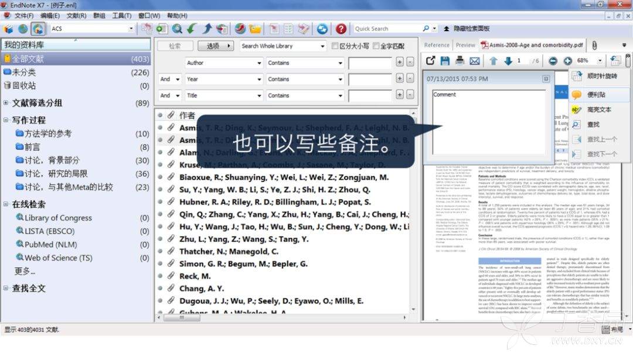Switch to Local Library Mode icon
The width and height of the screenshot is (633, 356).
point(8,29)
